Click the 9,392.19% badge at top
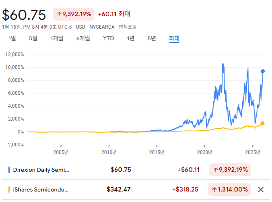272x202 pixels. coord(74,14)
